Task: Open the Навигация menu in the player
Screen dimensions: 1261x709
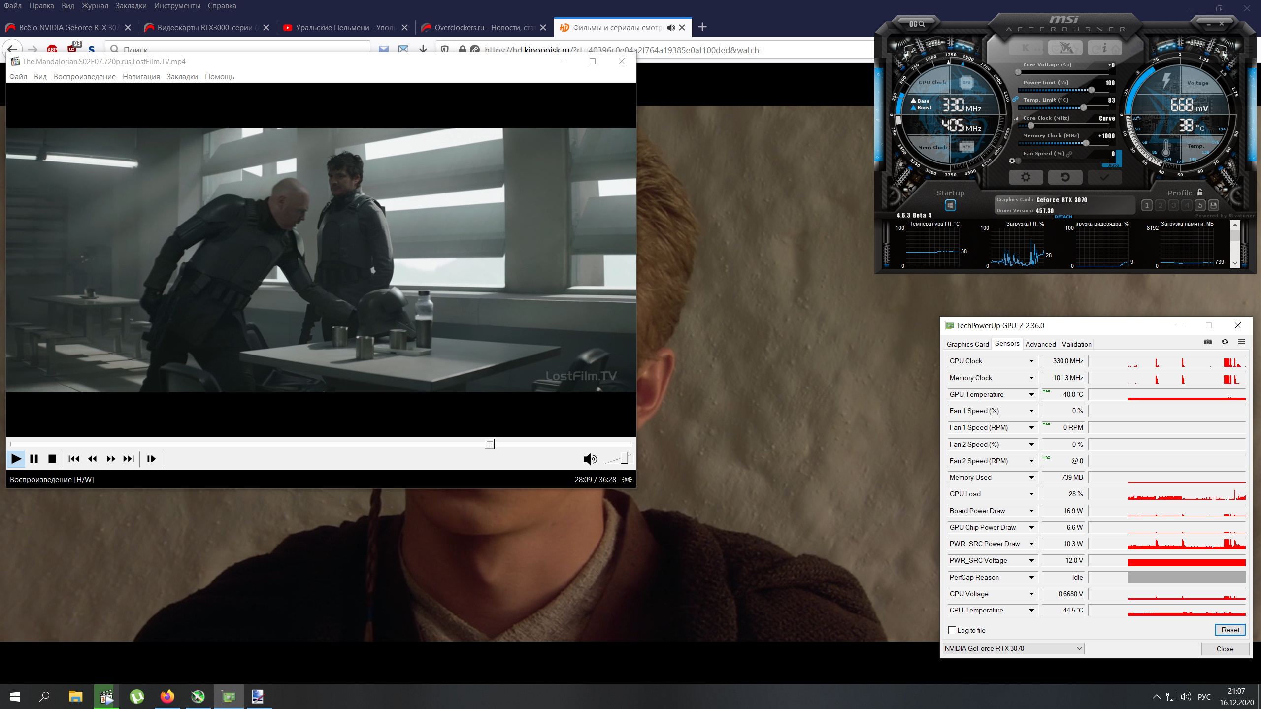Action: pyautogui.click(x=141, y=77)
